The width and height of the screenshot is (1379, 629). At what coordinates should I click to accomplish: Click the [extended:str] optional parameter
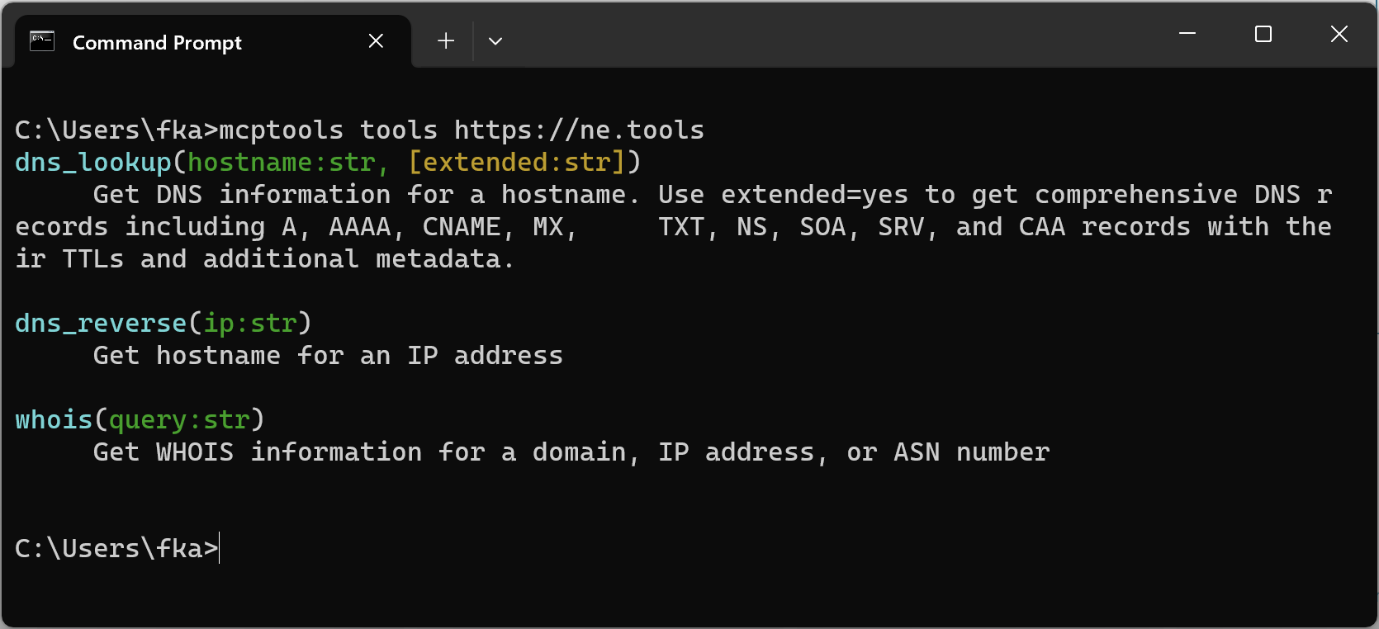pos(517,163)
